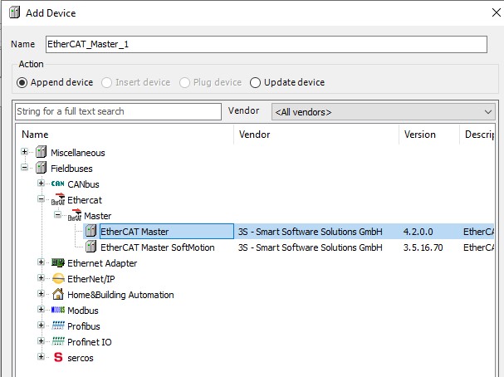Click the Profinet IO icon
504x377 pixels.
click(57, 342)
